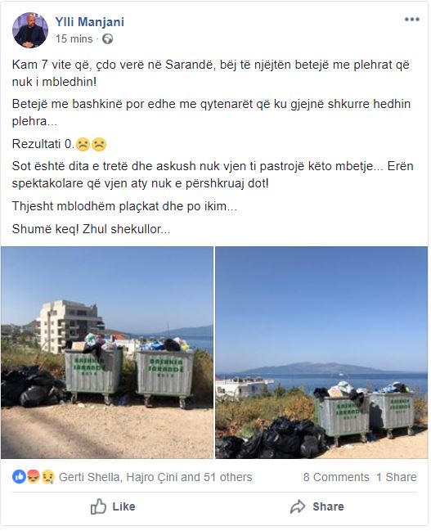
Task: Open left photo of garbage bins
Action: [x=107, y=353]
